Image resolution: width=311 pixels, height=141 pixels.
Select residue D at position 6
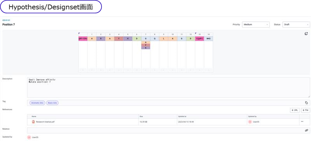point(137,39)
